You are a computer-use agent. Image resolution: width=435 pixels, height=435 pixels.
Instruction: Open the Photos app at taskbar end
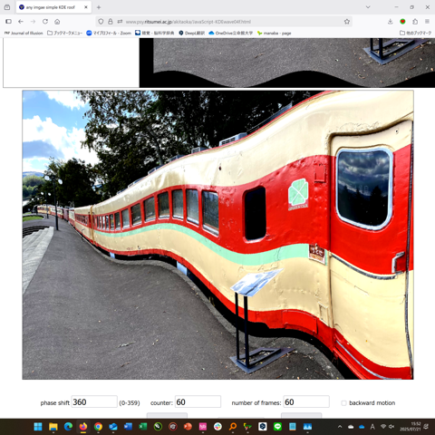pyautogui.click(x=307, y=427)
